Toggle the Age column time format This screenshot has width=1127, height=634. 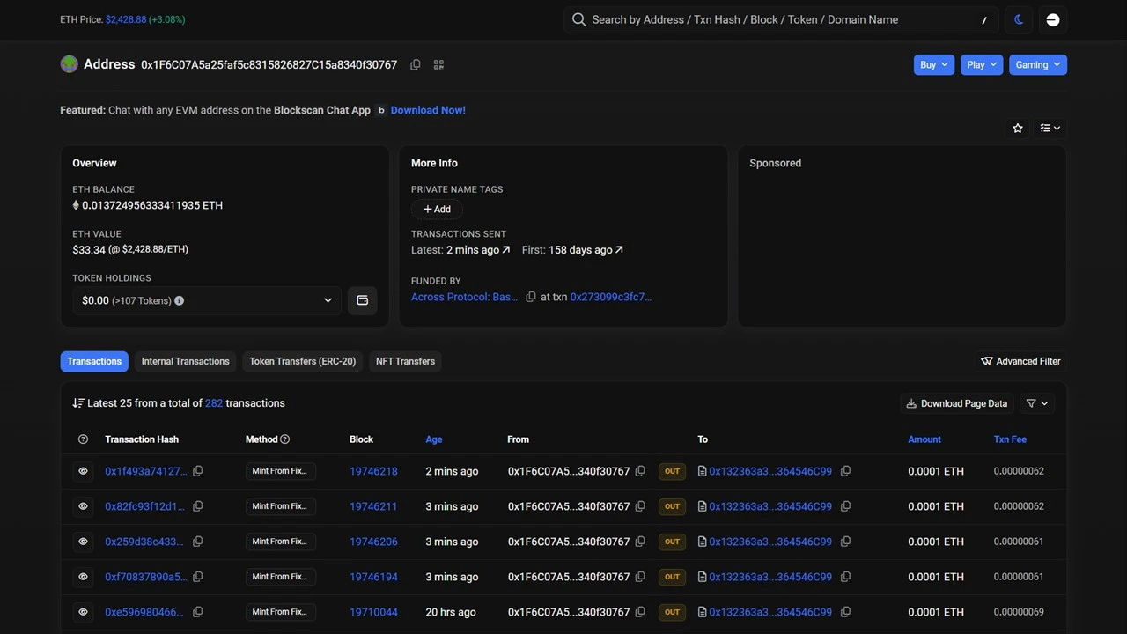(433, 439)
